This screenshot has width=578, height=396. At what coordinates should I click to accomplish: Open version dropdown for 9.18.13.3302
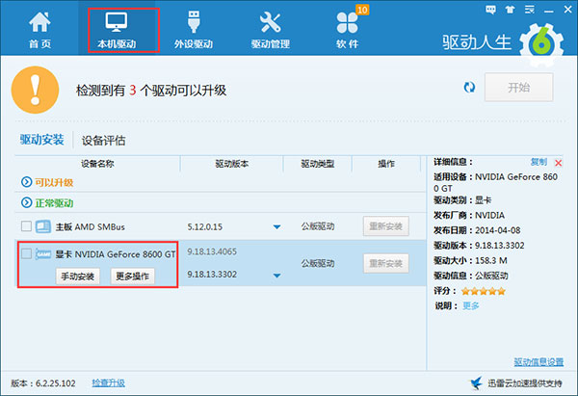276,276
